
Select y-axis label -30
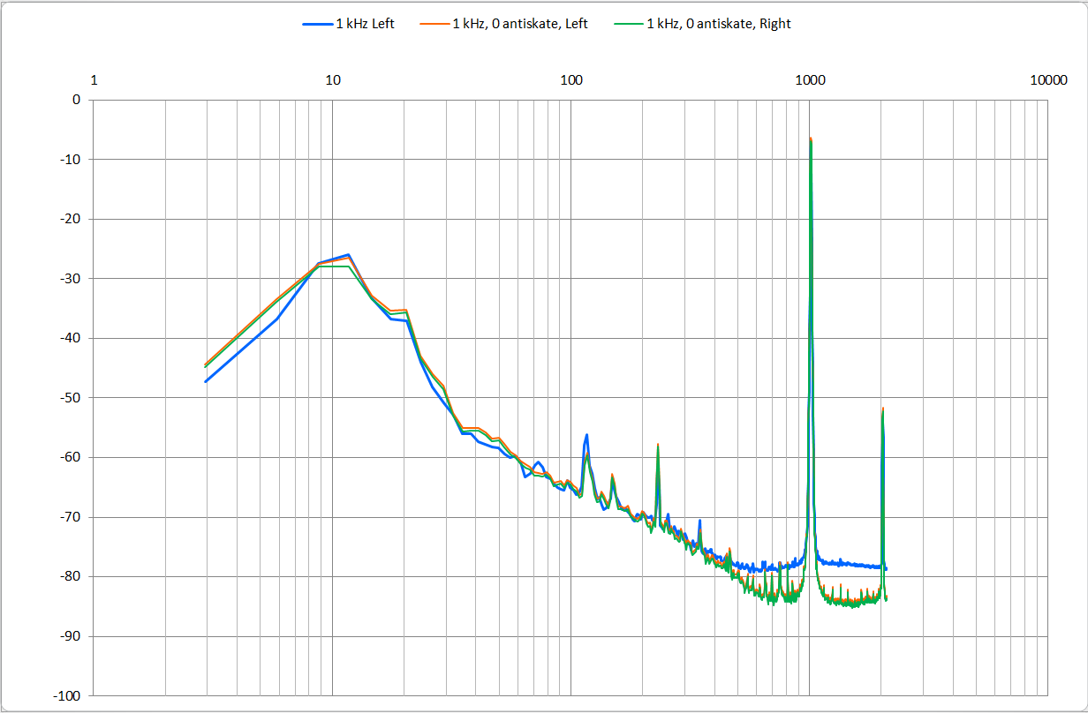(x=69, y=279)
